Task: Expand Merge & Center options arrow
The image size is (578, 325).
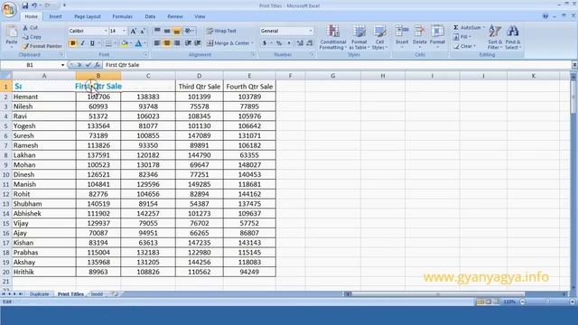Action: [253, 43]
